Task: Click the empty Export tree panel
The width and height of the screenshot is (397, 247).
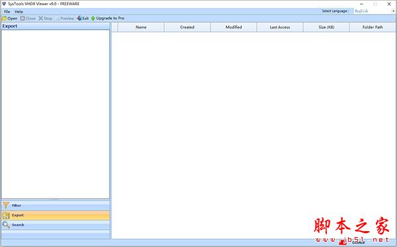Action: pos(55,115)
